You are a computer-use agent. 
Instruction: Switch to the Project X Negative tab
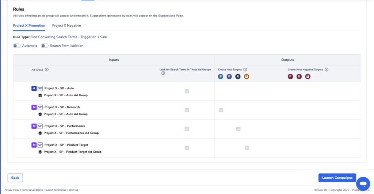point(66,26)
